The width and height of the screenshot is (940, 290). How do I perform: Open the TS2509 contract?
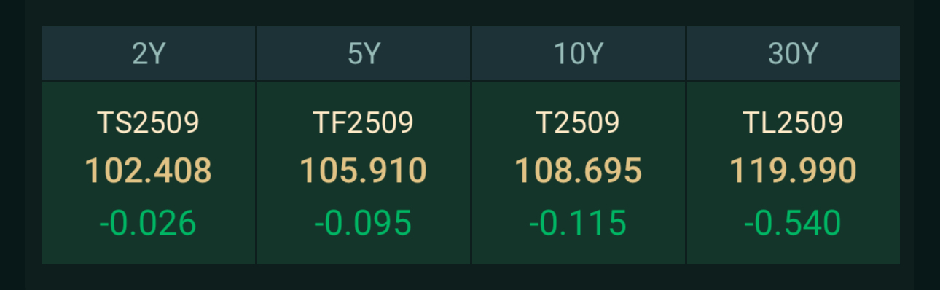[x=149, y=123]
